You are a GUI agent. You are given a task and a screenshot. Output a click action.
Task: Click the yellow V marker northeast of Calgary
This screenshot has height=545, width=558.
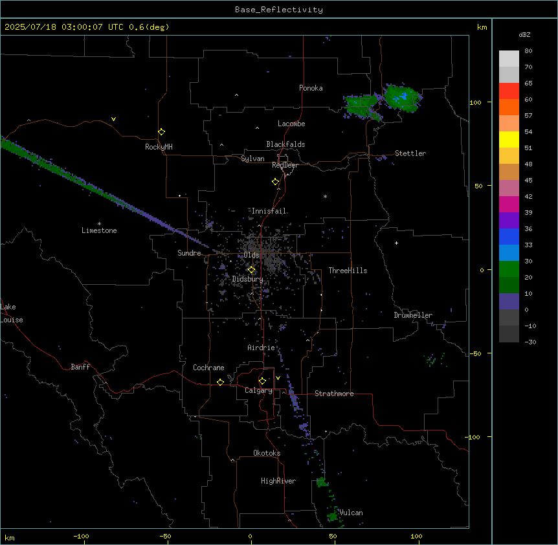tap(278, 378)
